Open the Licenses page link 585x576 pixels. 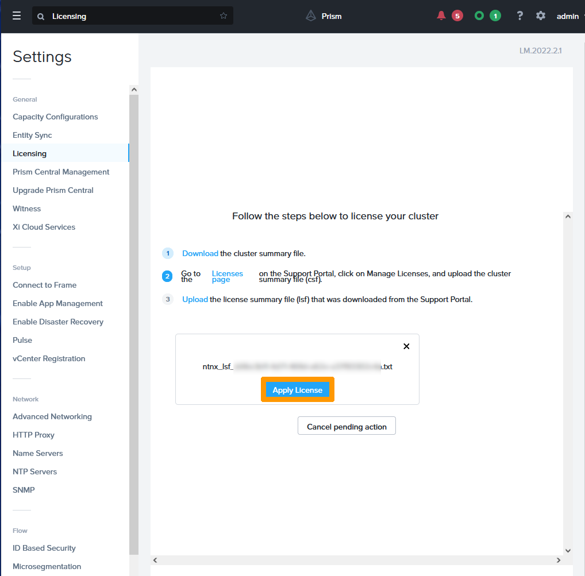point(228,276)
